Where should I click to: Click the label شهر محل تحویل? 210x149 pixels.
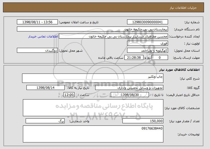(x=71, y=51)
